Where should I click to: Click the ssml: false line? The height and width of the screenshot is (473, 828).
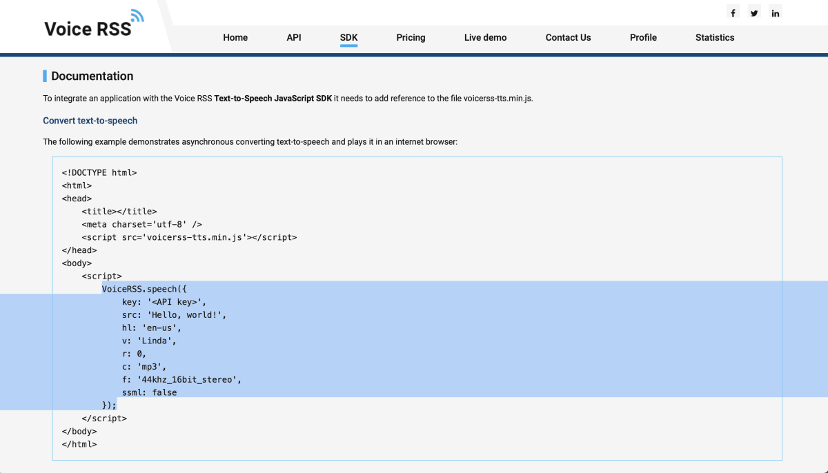(x=149, y=392)
